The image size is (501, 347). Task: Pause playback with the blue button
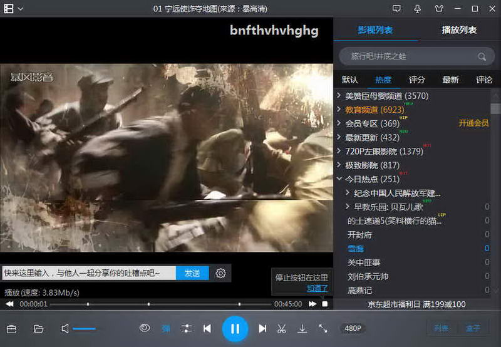pyautogui.click(x=235, y=328)
